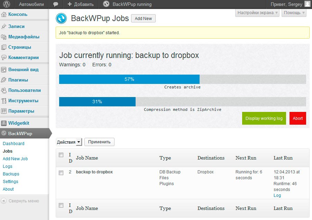This screenshot has height=220, width=312.
Task: Open the Записи menu
Action: coord(16,27)
